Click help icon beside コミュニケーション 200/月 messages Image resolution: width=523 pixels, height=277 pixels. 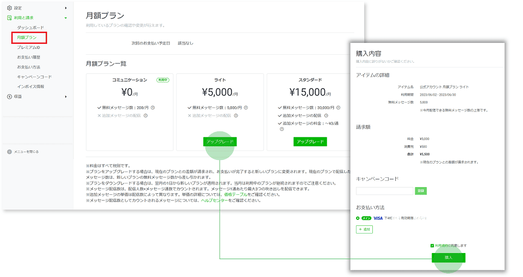pos(153,108)
